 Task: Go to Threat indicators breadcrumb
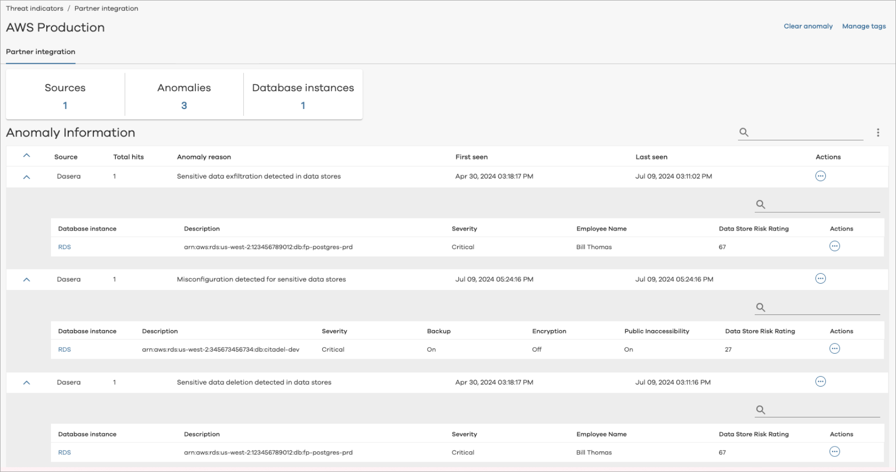pos(34,8)
